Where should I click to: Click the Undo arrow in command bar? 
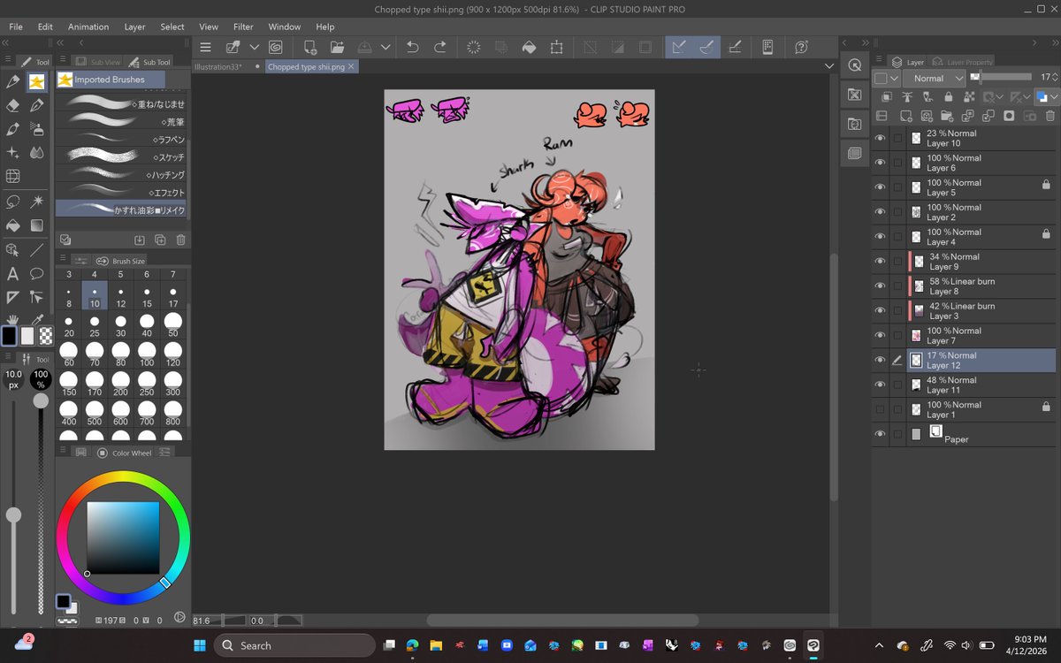pyautogui.click(x=412, y=47)
